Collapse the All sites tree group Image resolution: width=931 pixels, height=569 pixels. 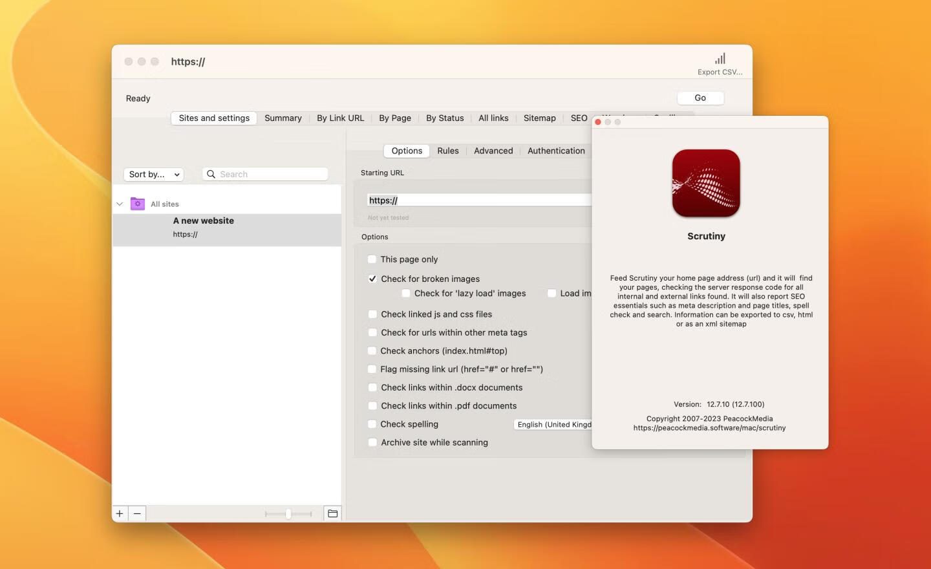(120, 204)
